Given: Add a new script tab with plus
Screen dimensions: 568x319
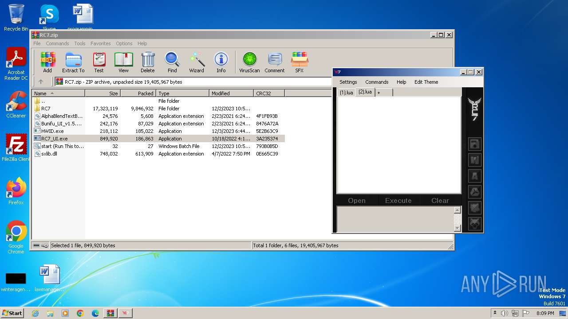Looking at the screenshot, I should point(384,92).
